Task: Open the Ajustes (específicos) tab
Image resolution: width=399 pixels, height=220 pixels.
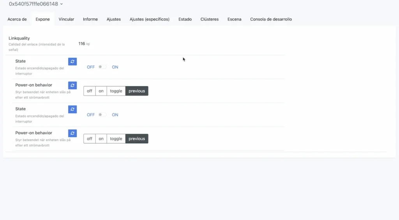Action: (150, 19)
